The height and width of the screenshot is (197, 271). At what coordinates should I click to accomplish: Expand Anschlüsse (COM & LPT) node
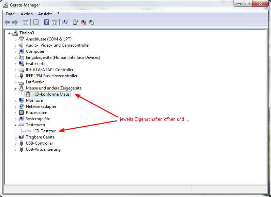pyautogui.click(x=15, y=39)
